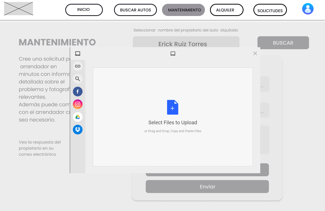Pick Dropbox as the upload source
The width and height of the screenshot is (325, 211).
[78, 130]
